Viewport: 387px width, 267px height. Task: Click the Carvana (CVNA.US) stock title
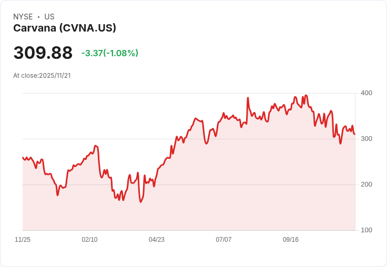point(65,28)
